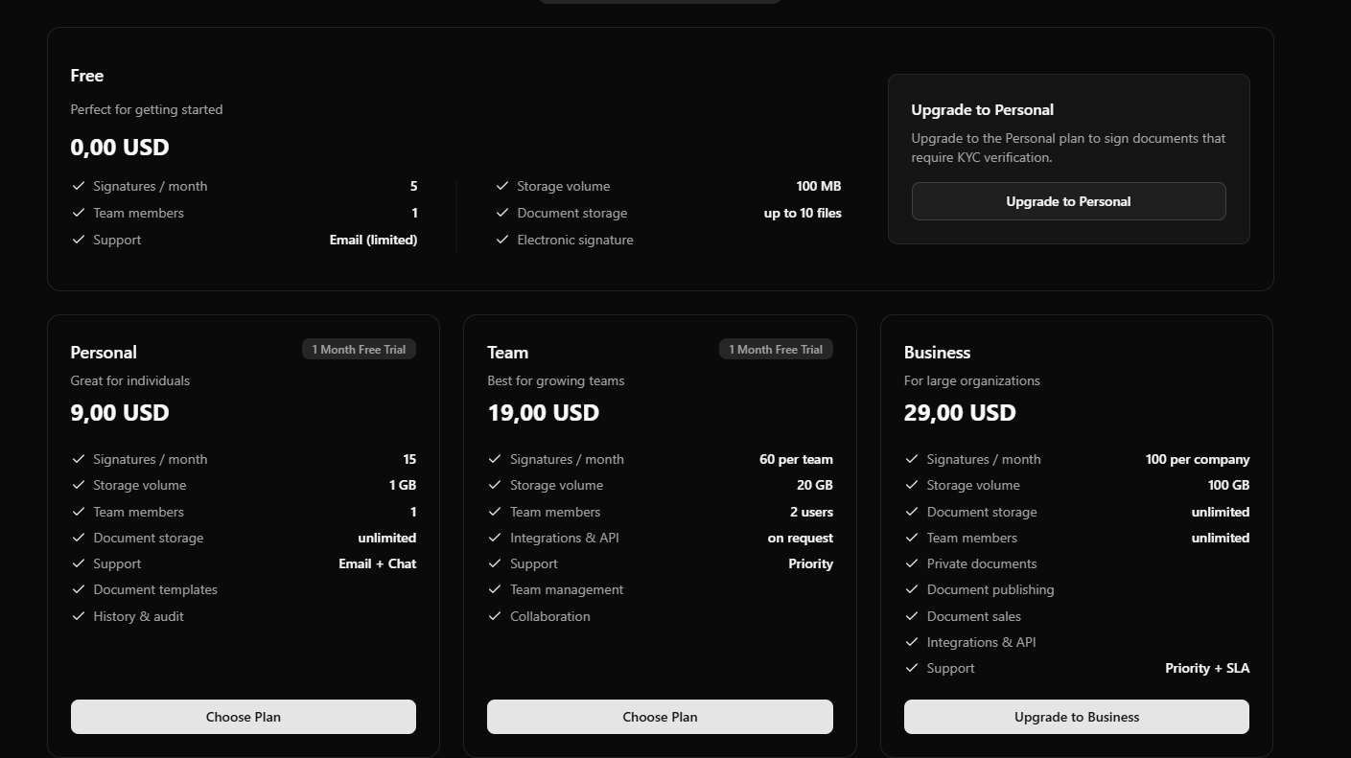
Task: Click checkmark next to Document sales feature
Action: tap(912, 616)
